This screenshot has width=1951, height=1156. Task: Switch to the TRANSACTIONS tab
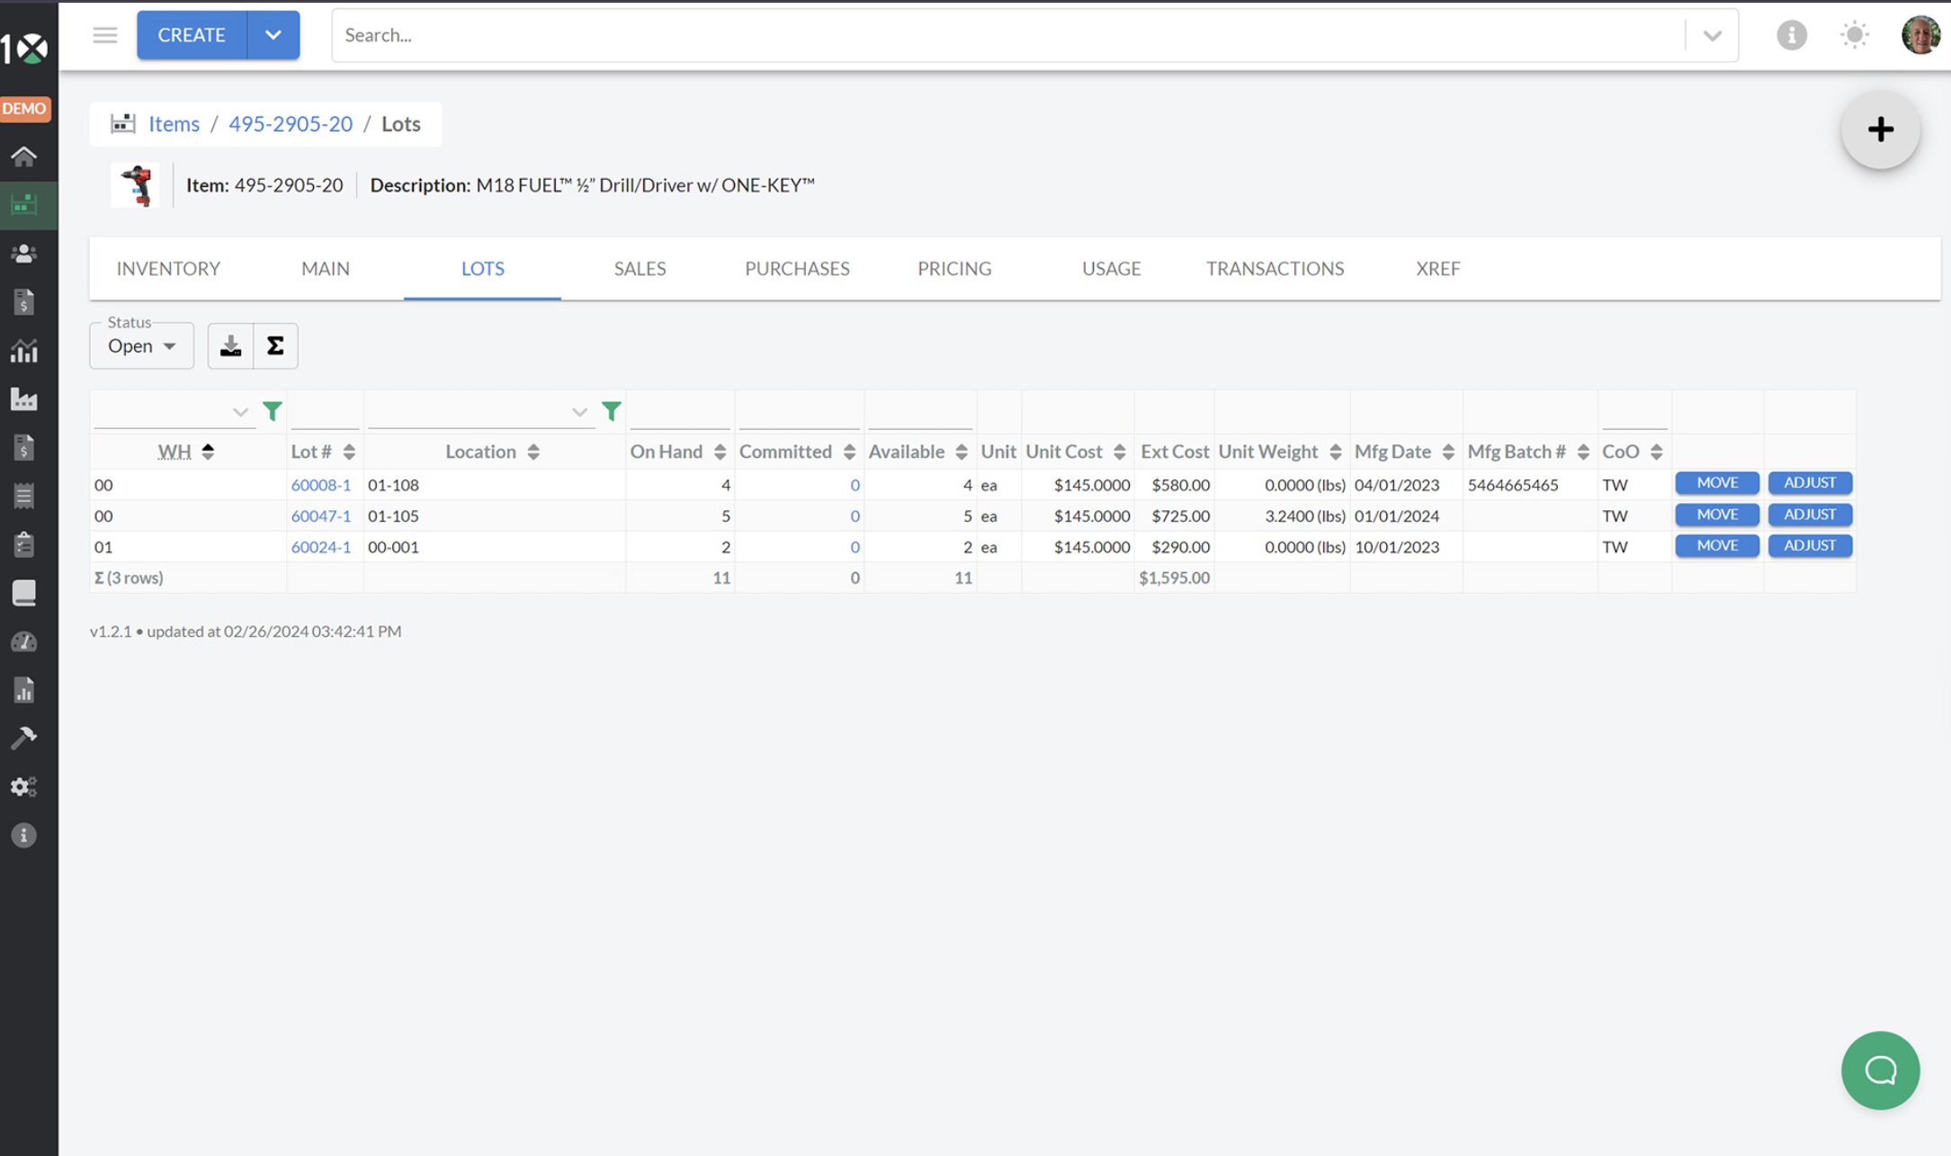pyautogui.click(x=1275, y=268)
